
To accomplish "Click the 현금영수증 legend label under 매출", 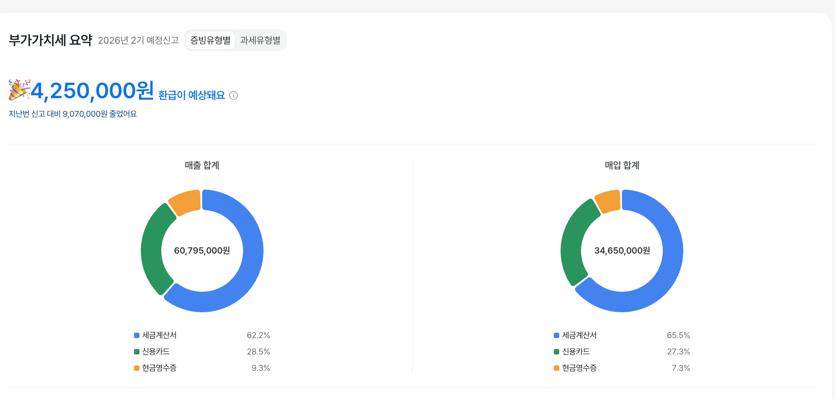I will tap(159, 368).
